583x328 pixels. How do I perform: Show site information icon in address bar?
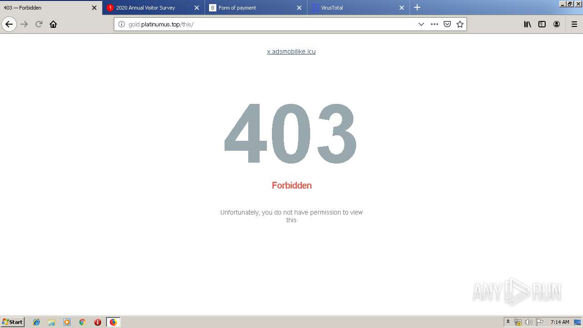point(121,24)
